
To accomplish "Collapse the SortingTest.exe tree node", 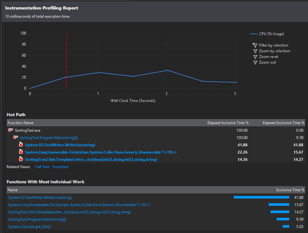I will click(x=10, y=130).
